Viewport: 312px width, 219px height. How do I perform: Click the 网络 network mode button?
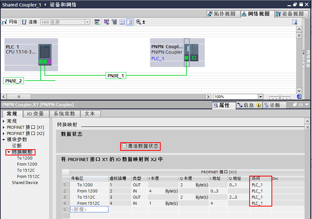[10, 22]
